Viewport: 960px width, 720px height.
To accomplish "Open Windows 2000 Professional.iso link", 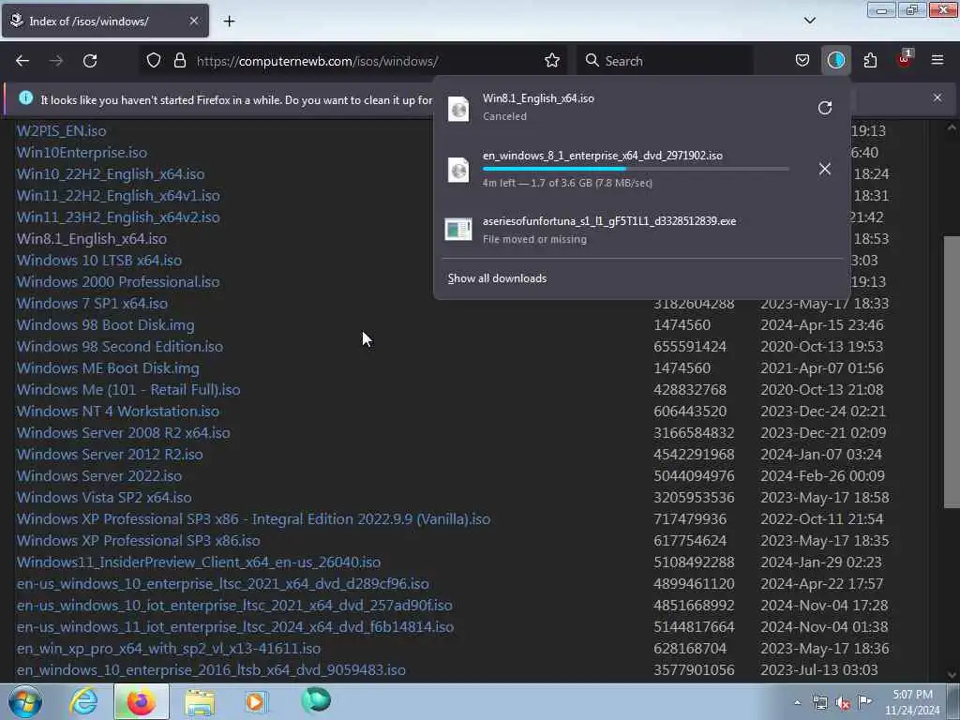I will coord(118,281).
